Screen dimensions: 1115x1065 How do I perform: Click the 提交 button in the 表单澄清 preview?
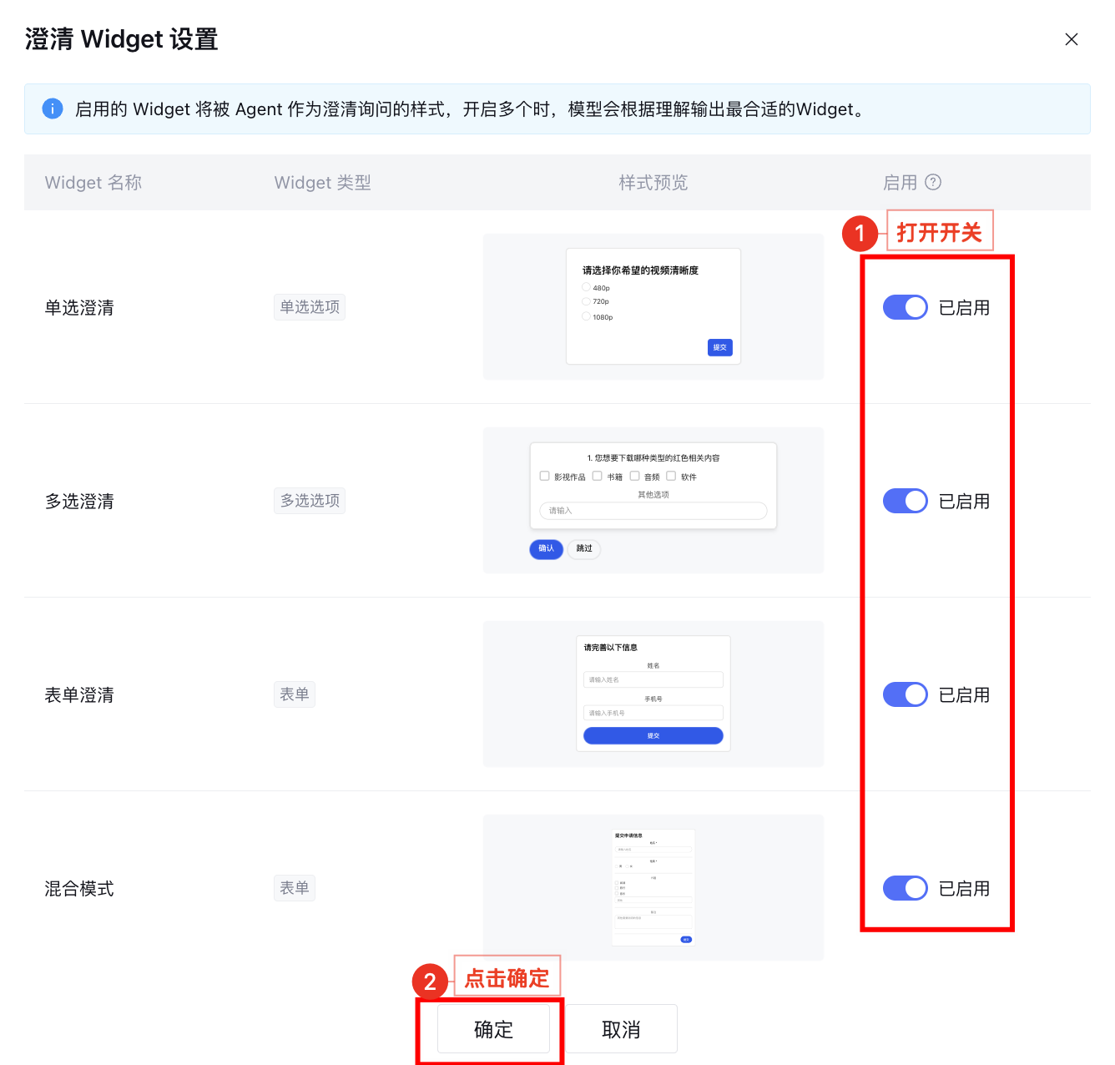click(x=653, y=735)
